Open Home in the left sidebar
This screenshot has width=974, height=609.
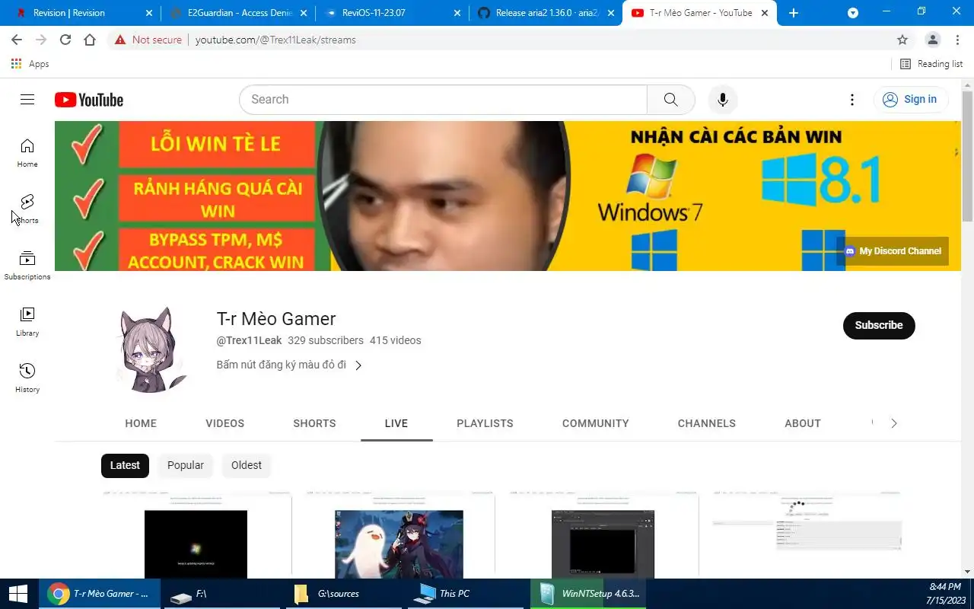coord(27,153)
